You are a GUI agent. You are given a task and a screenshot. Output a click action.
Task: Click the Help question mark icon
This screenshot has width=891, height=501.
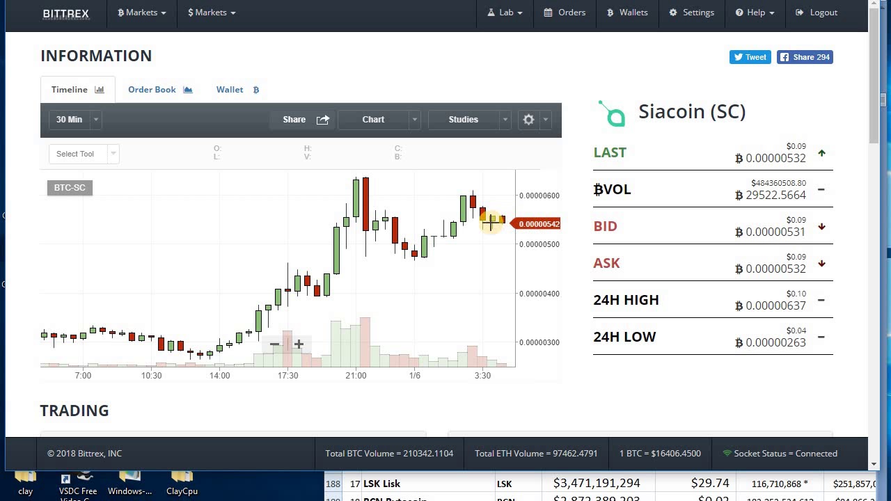click(739, 13)
